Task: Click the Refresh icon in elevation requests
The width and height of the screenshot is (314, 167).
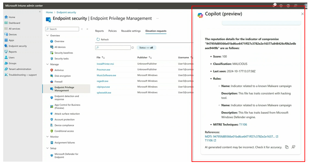Action: coord(98,40)
